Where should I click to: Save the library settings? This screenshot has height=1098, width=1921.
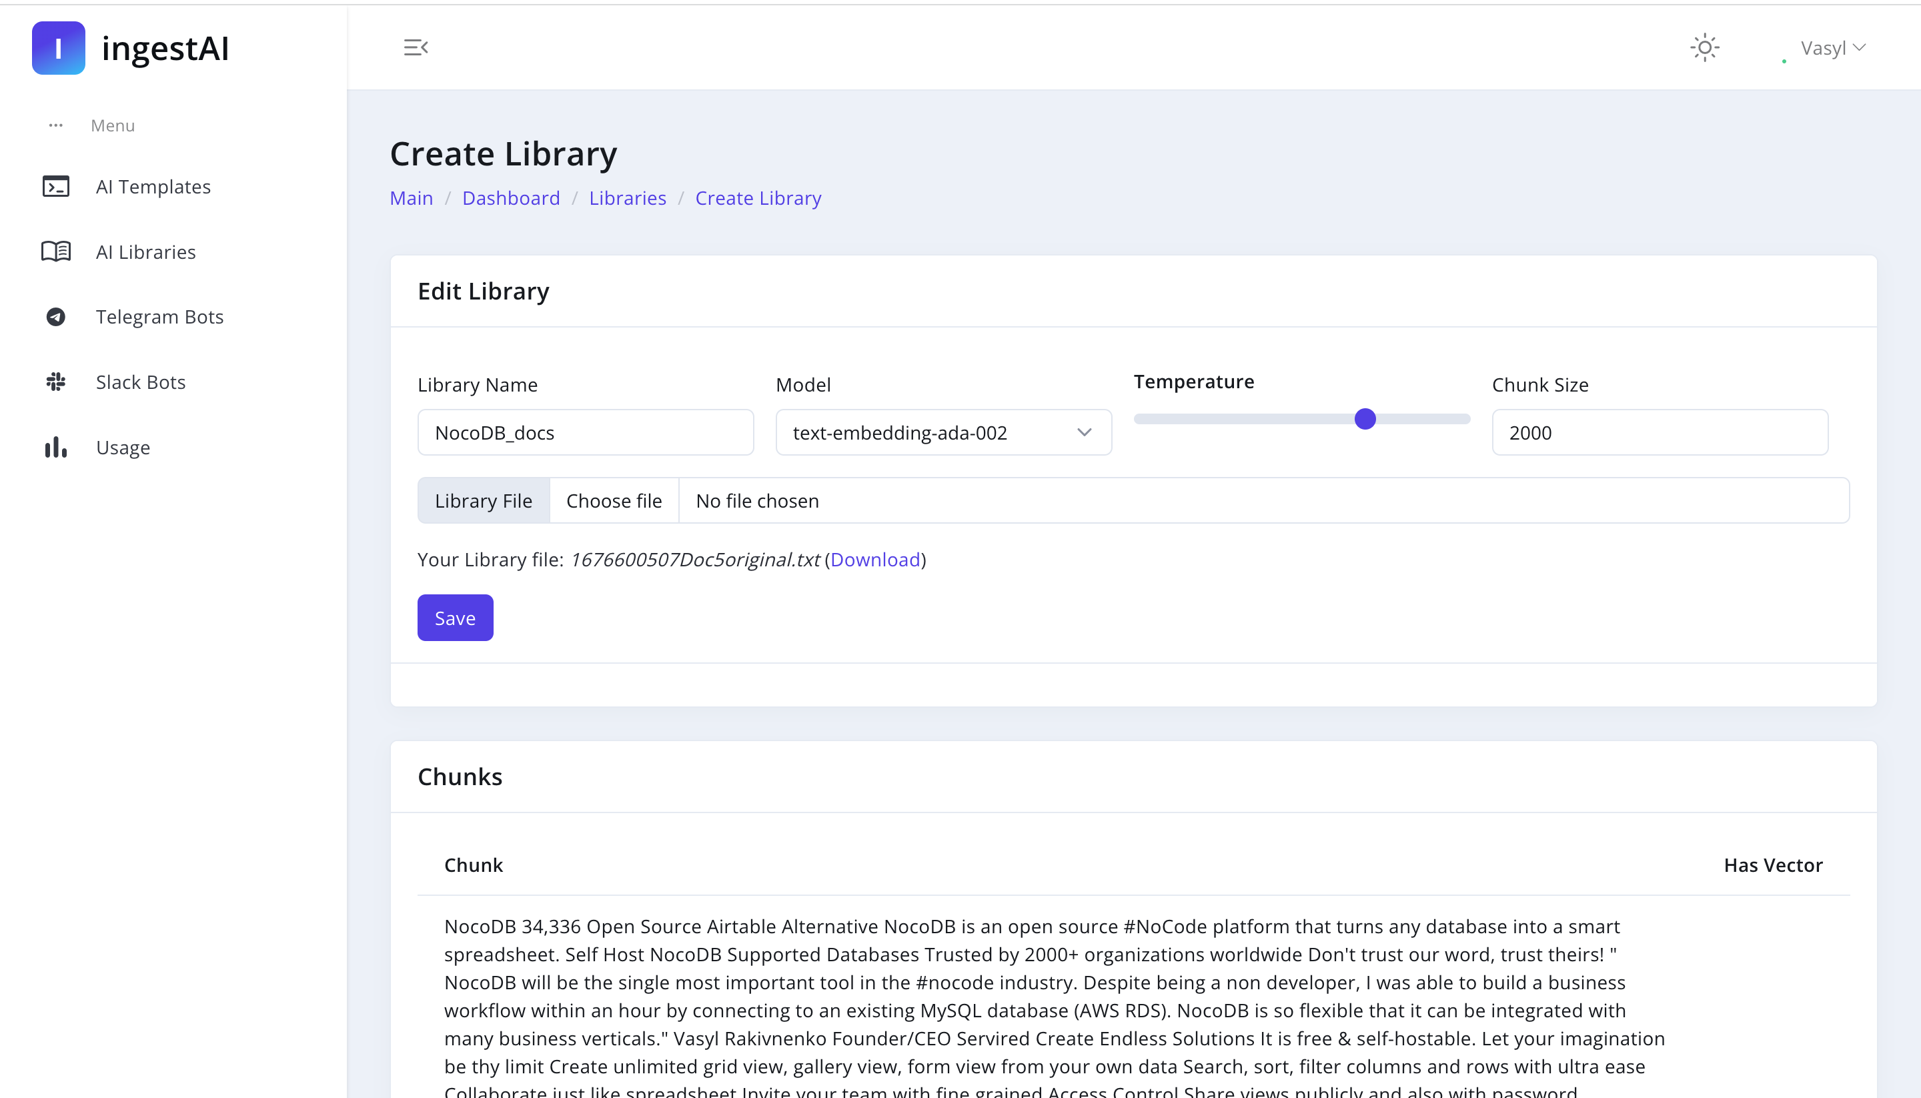[x=456, y=618]
